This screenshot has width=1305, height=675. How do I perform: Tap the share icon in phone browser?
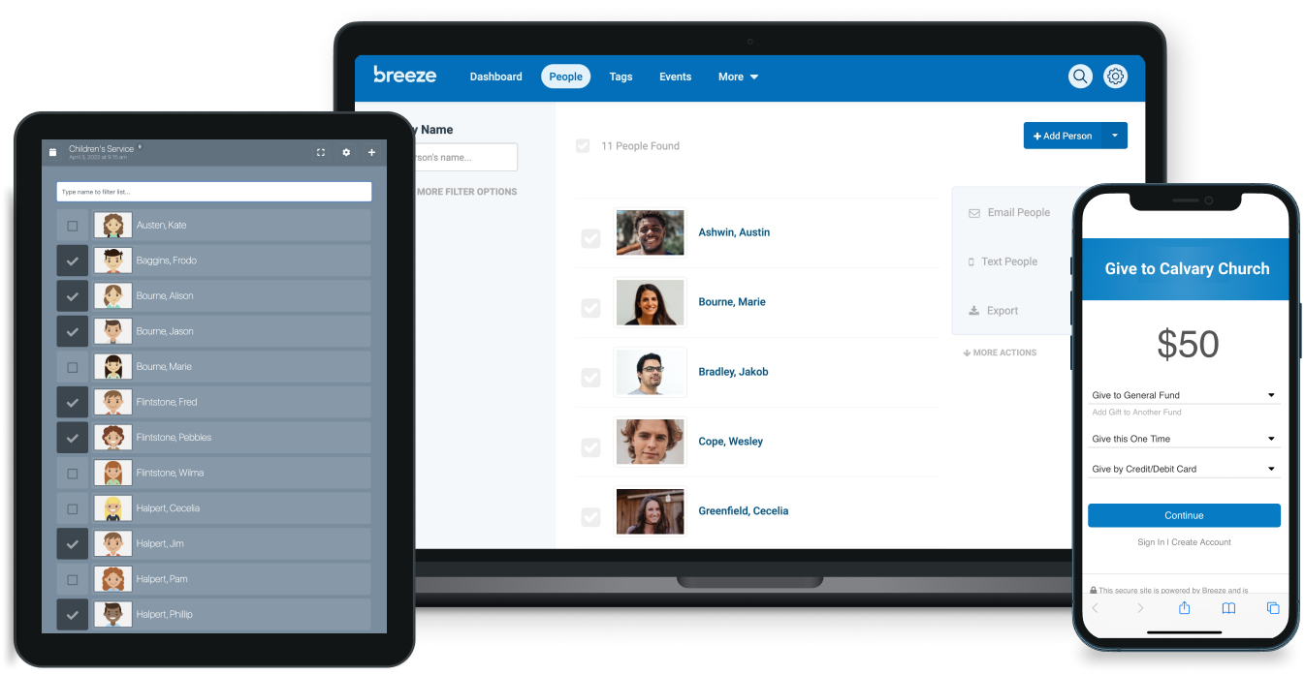point(1184,607)
